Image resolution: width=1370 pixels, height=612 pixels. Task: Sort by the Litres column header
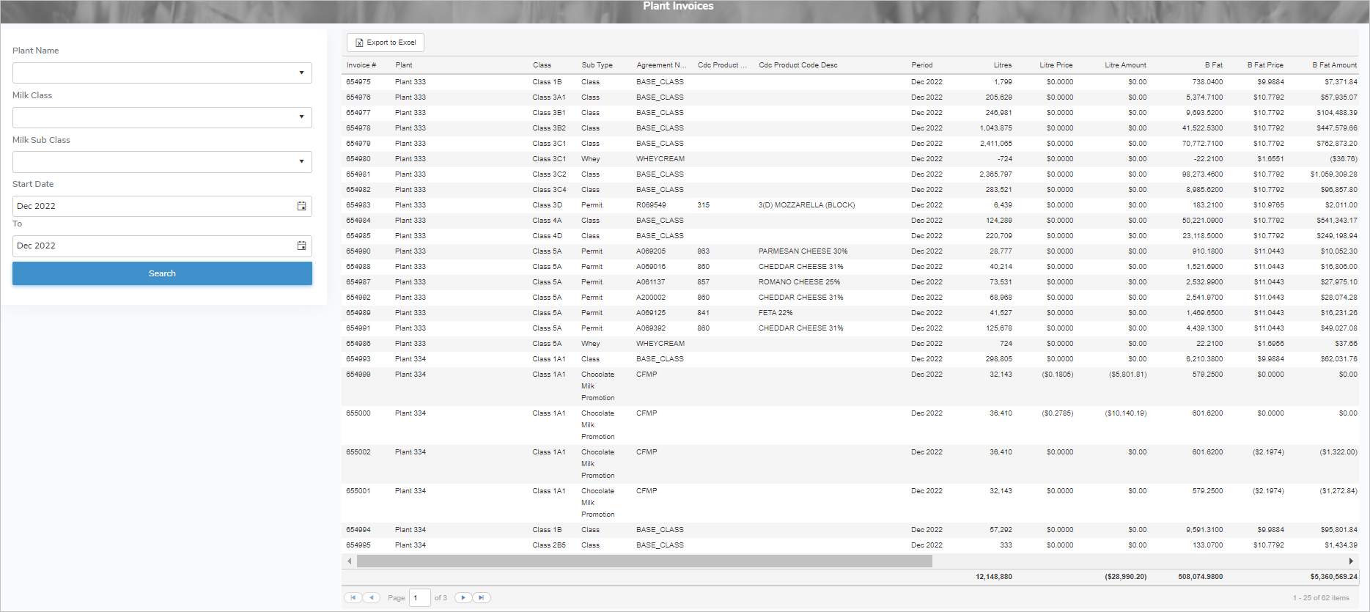point(1002,65)
